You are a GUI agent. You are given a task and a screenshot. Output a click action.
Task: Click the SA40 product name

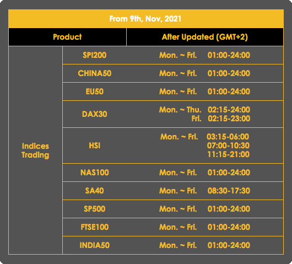point(95,191)
